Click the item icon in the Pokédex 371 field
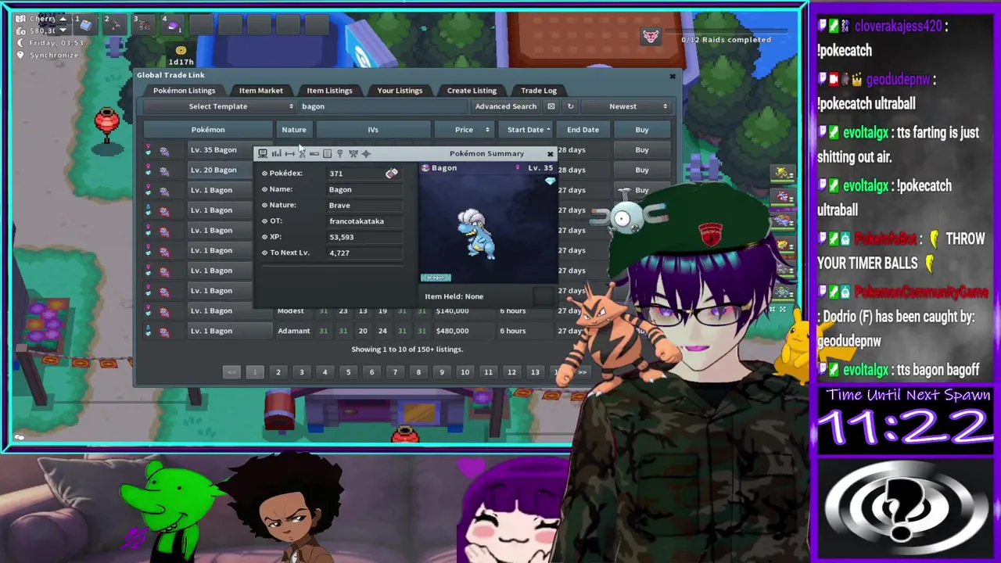Screen dimensions: 1001x563 click(x=391, y=173)
